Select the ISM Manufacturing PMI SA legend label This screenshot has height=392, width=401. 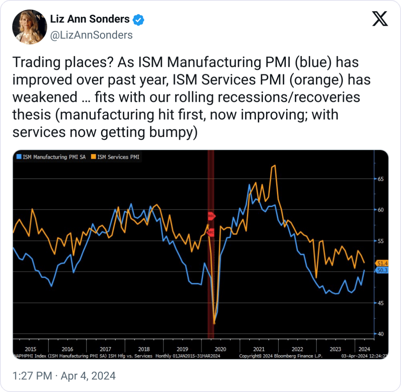(x=54, y=157)
